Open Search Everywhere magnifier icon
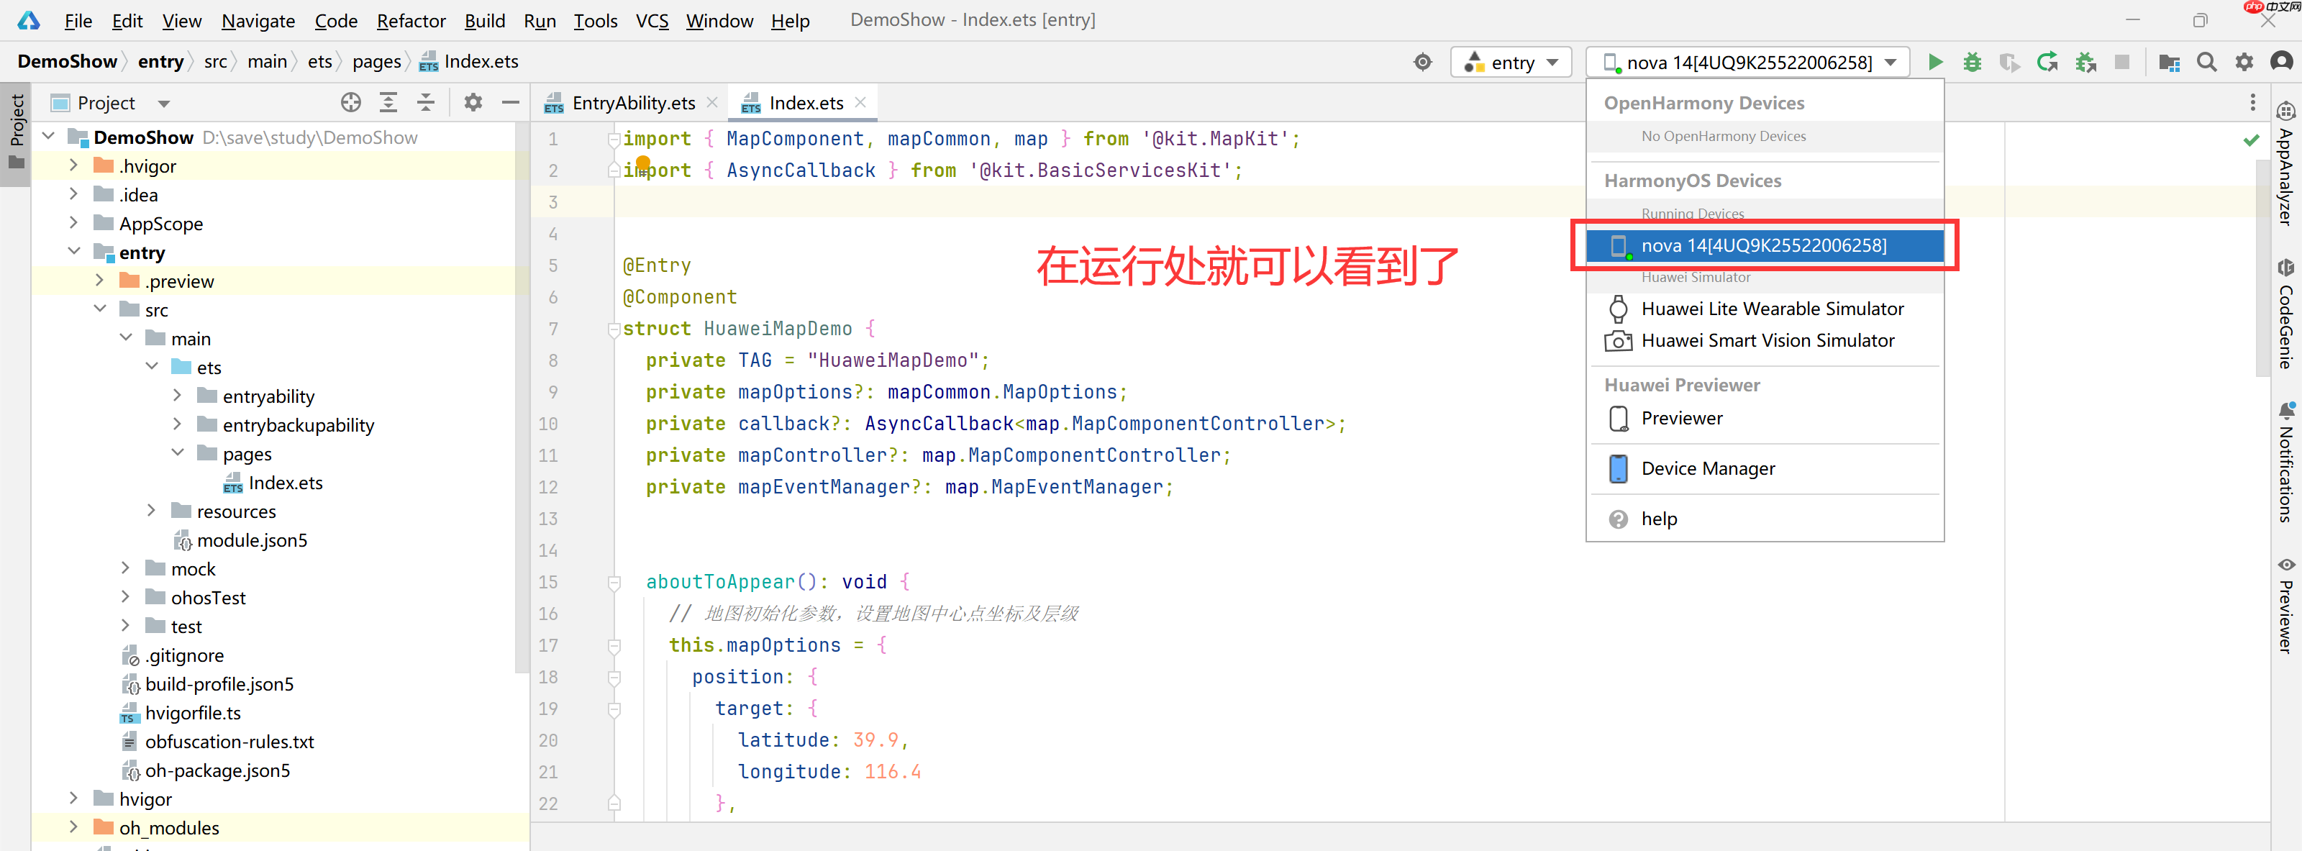 pos(2206,62)
